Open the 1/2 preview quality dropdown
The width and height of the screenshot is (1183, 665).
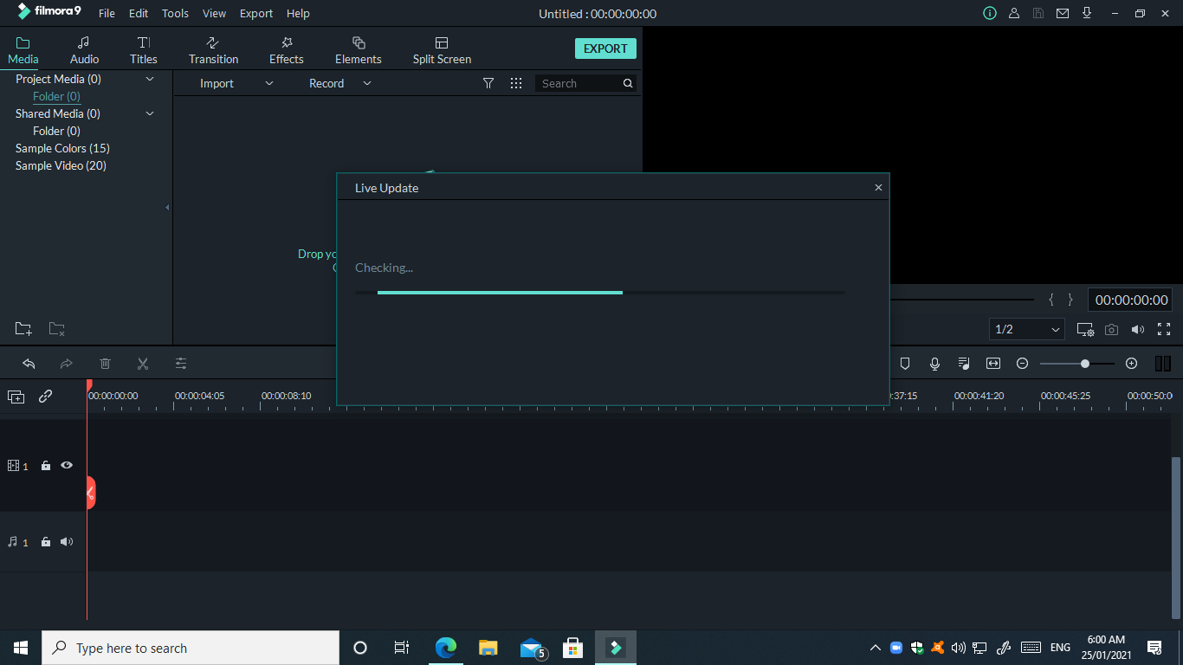click(1027, 329)
